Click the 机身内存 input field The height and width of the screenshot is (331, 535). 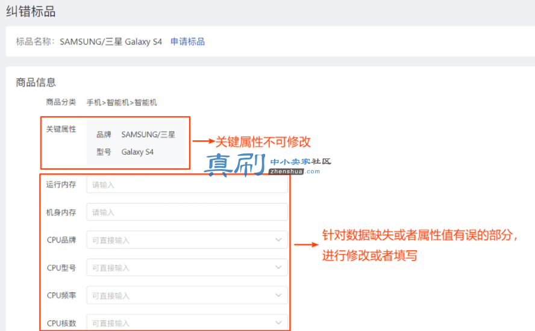(x=187, y=212)
